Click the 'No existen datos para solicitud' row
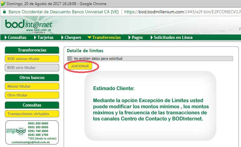Viewport: 241px width, 147px height. coord(152,58)
